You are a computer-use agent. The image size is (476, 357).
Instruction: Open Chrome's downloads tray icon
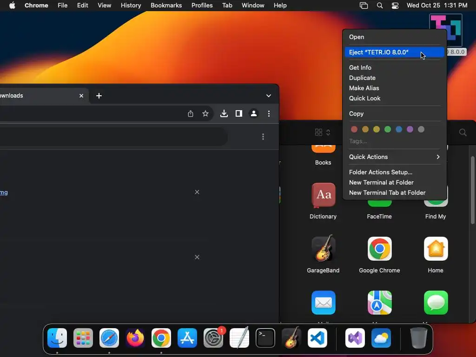click(x=224, y=113)
